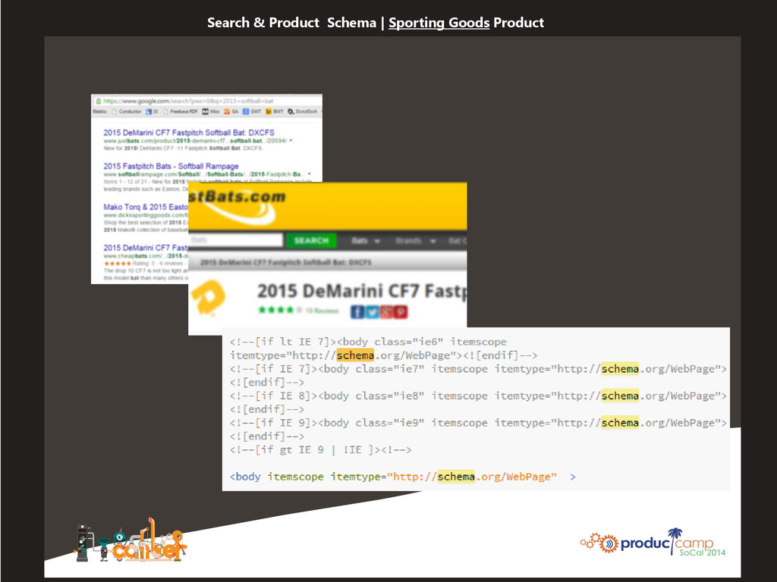Open the Moz bookmark
Viewport: 777px width, 582px height.
pos(211,112)
